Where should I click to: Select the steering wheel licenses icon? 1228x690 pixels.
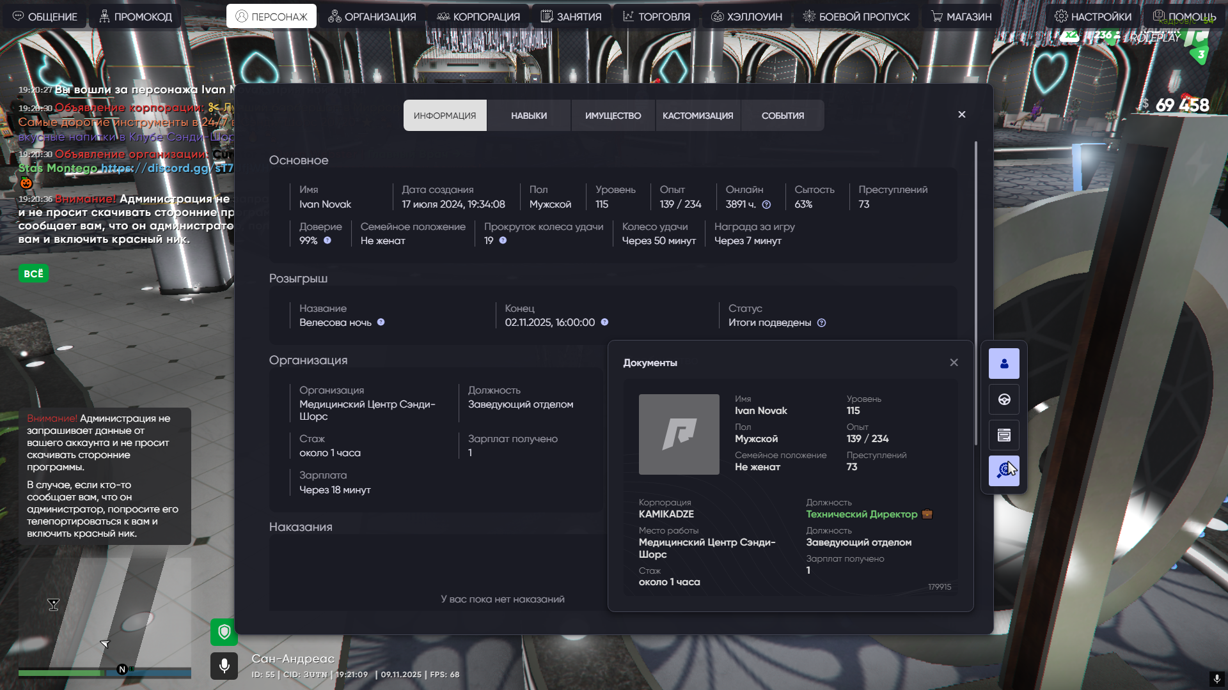pyautogui.click(x=1004, y=399)
